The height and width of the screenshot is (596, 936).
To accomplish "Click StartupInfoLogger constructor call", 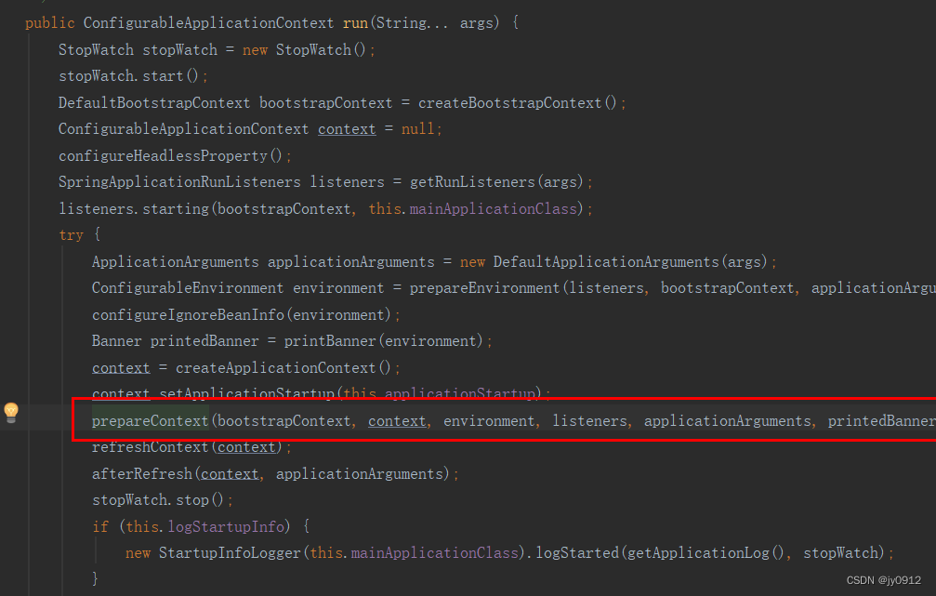I will point(230,553).
